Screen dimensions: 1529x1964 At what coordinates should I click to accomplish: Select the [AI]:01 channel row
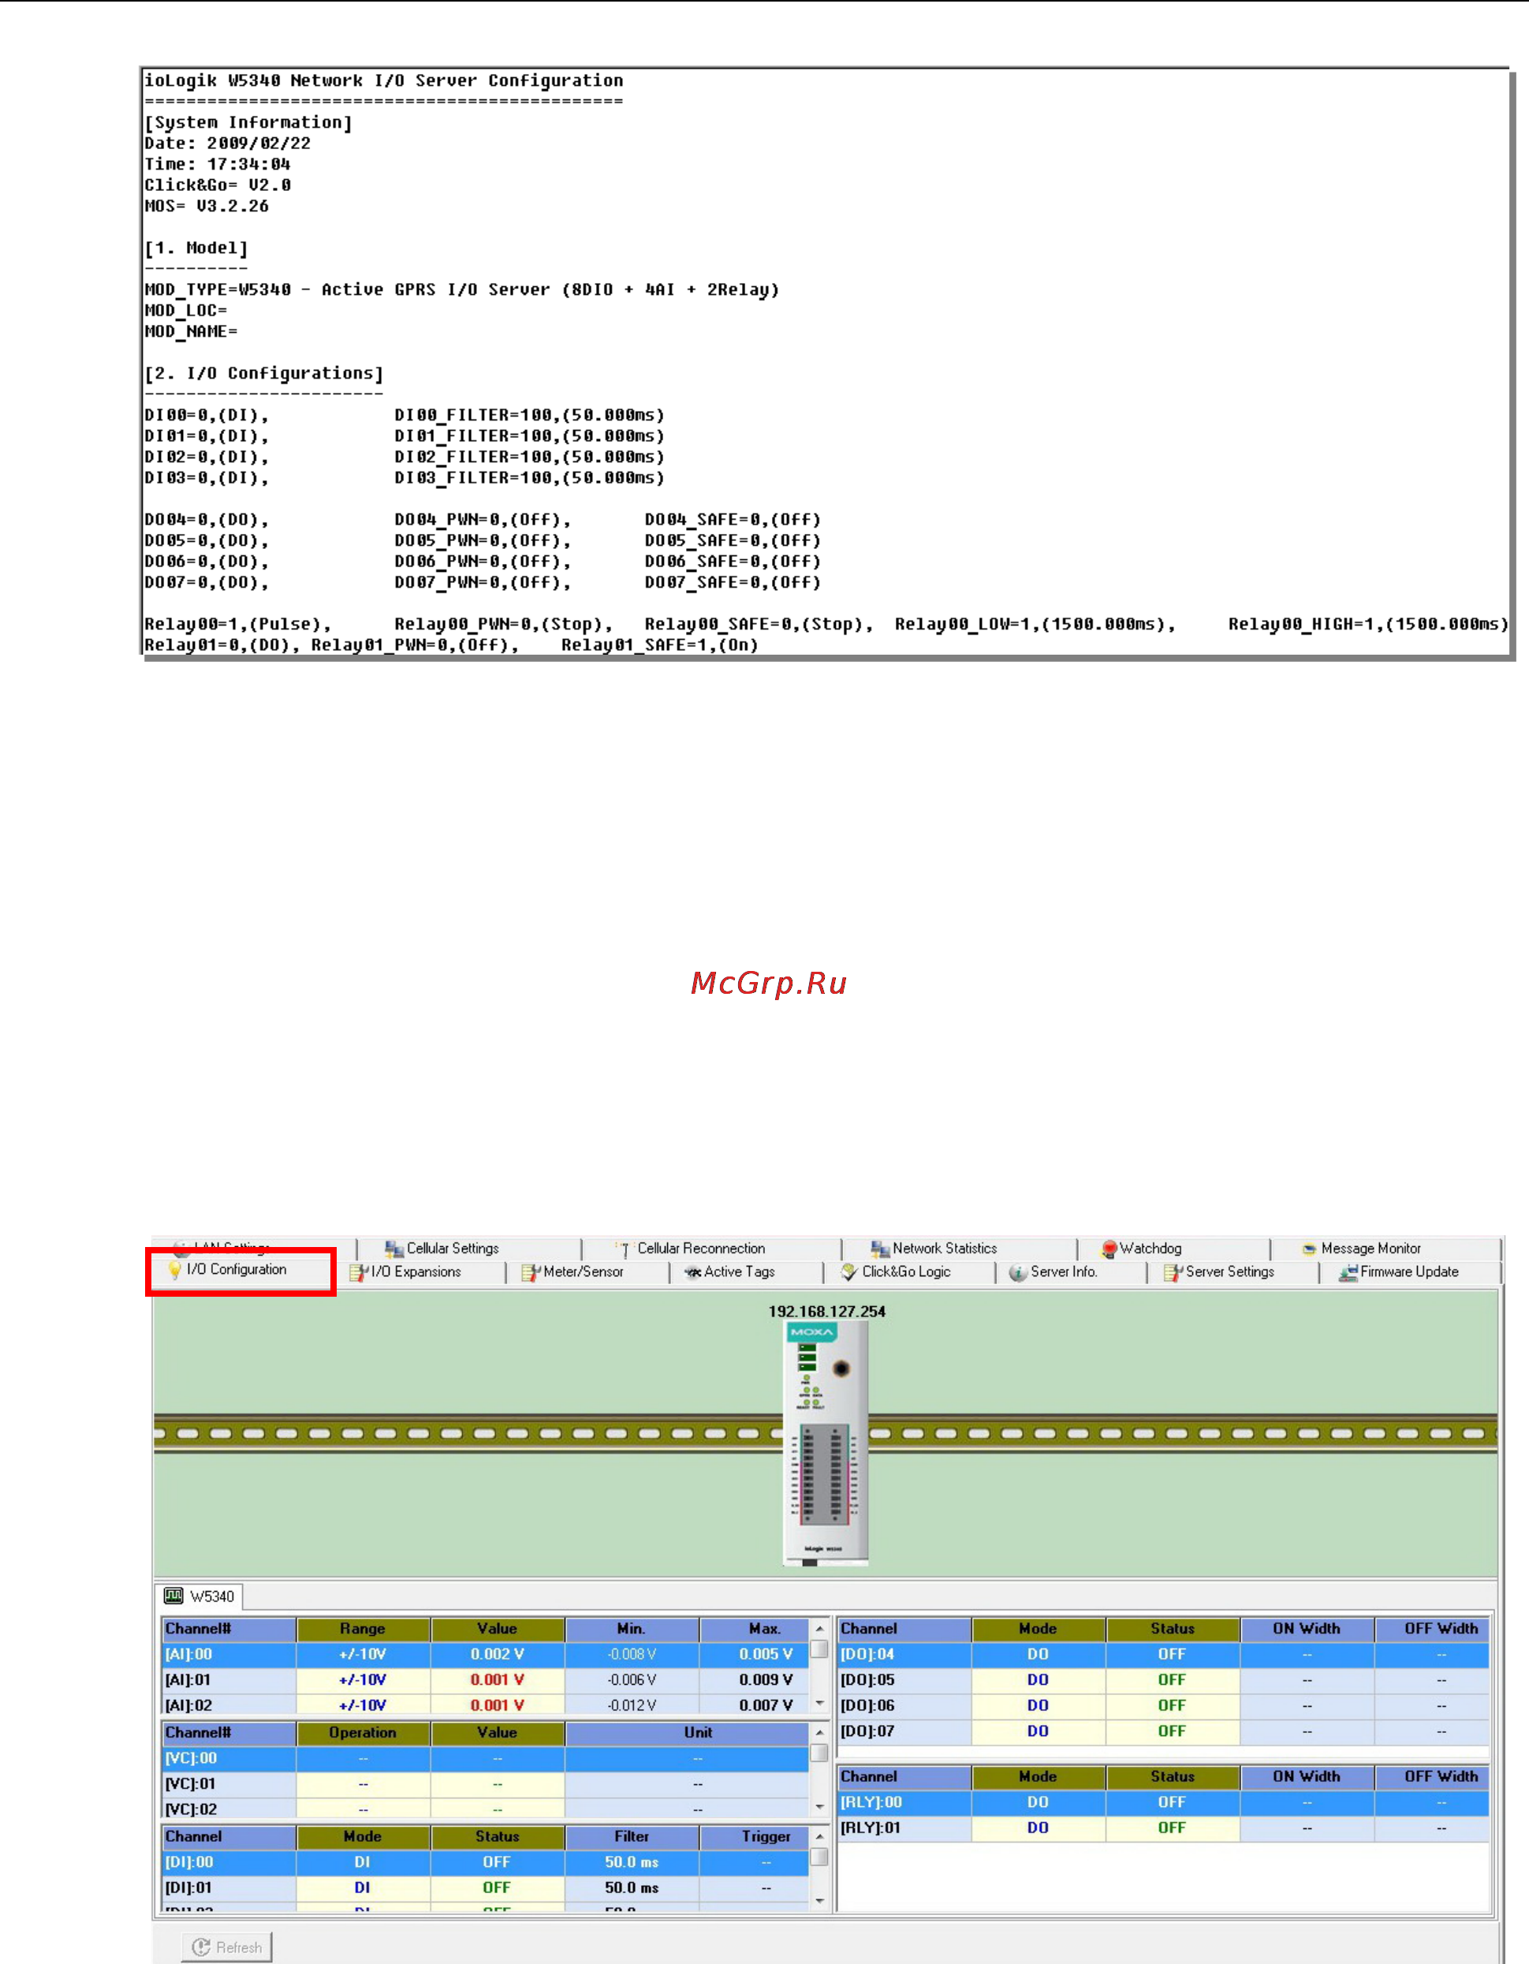click(x=486, y=1680)
